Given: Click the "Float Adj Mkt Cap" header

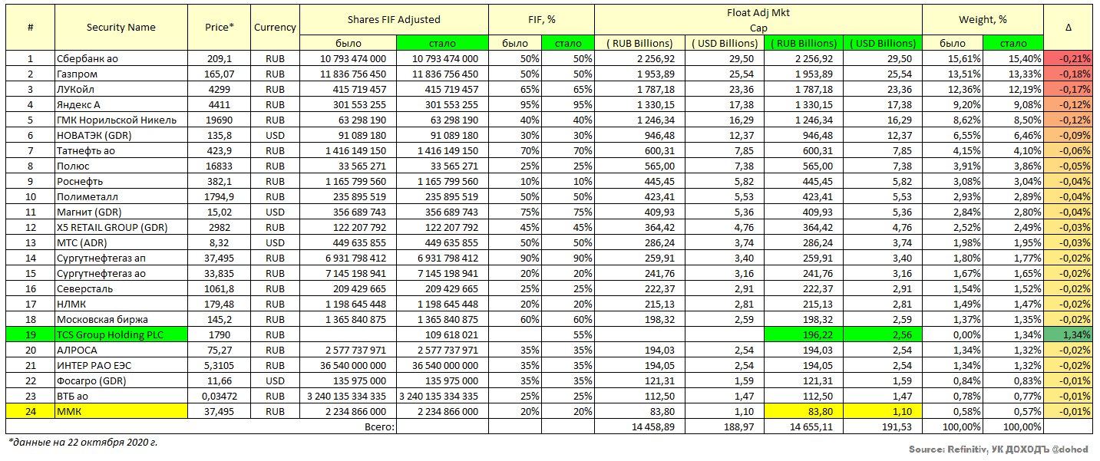Looking at the screenshot, I should [x=758, y=19].
